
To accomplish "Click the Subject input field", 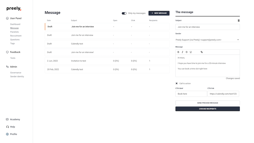I will [x=207, y=27].
